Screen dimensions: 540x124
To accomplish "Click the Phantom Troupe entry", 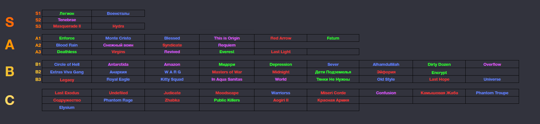I will click(492, 93).
